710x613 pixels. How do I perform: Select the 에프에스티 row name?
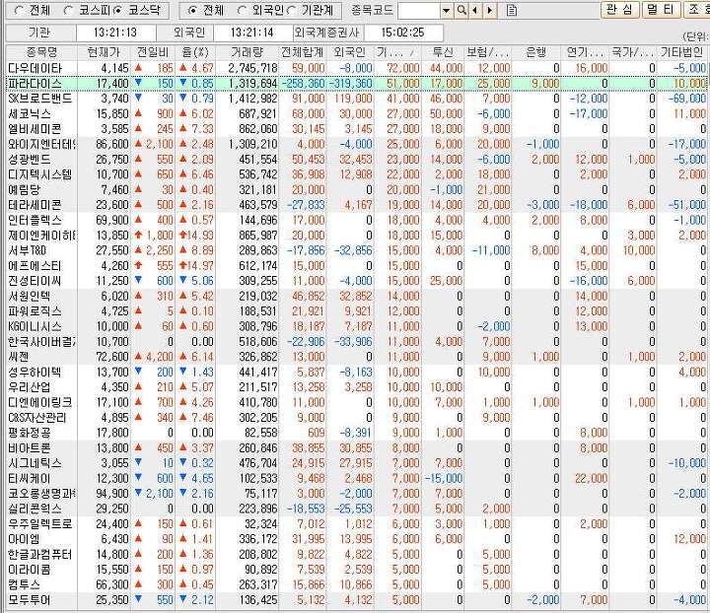point(35,265)
